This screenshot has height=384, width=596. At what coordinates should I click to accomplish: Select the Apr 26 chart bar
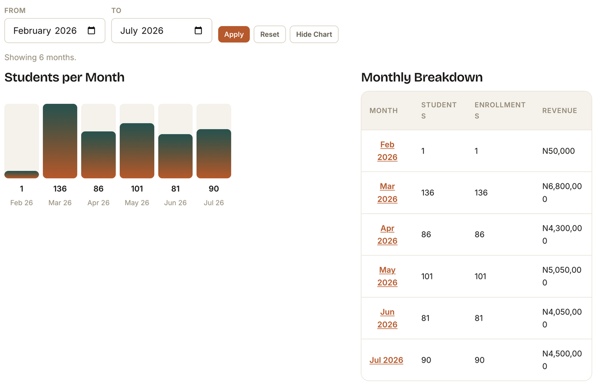98,155
